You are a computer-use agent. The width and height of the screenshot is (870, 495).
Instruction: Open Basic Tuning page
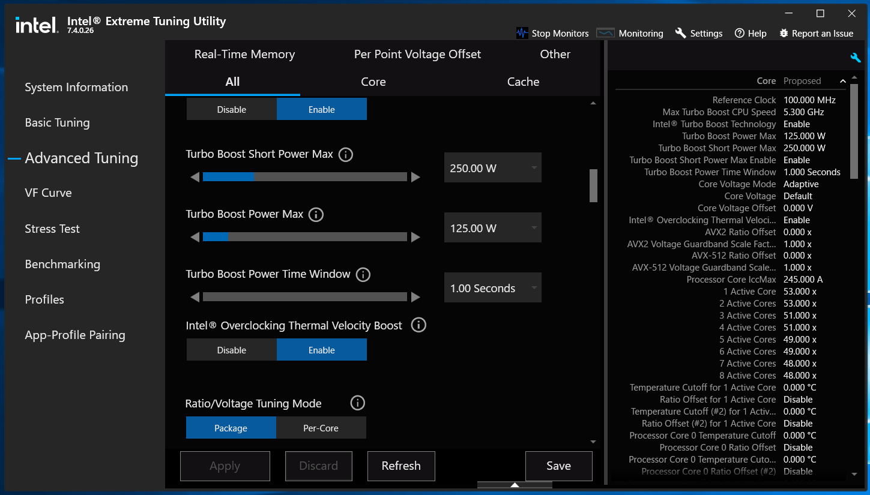[x=57, y=123]
